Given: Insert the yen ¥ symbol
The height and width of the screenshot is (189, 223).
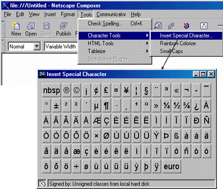Looking at the screenshot, I should (126, 90).
